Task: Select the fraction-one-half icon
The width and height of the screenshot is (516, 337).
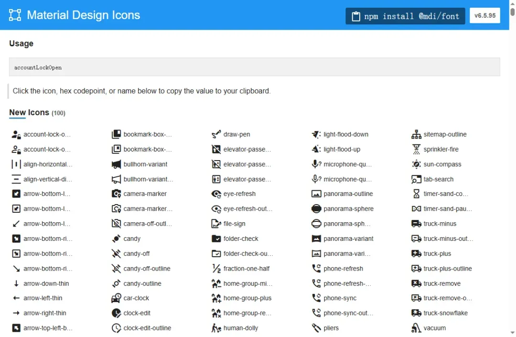Action: pyautogui.click(x=216, y=269)
